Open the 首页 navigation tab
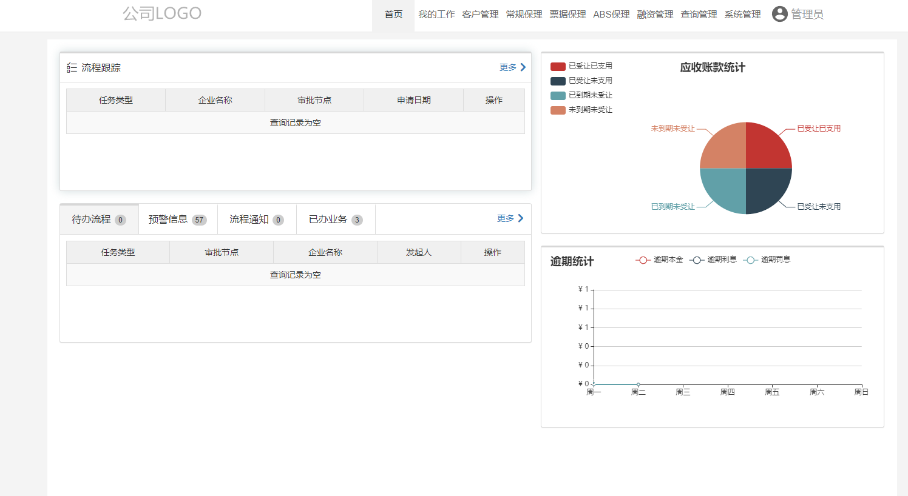This screenshot has width=908, height=496. 393,15
